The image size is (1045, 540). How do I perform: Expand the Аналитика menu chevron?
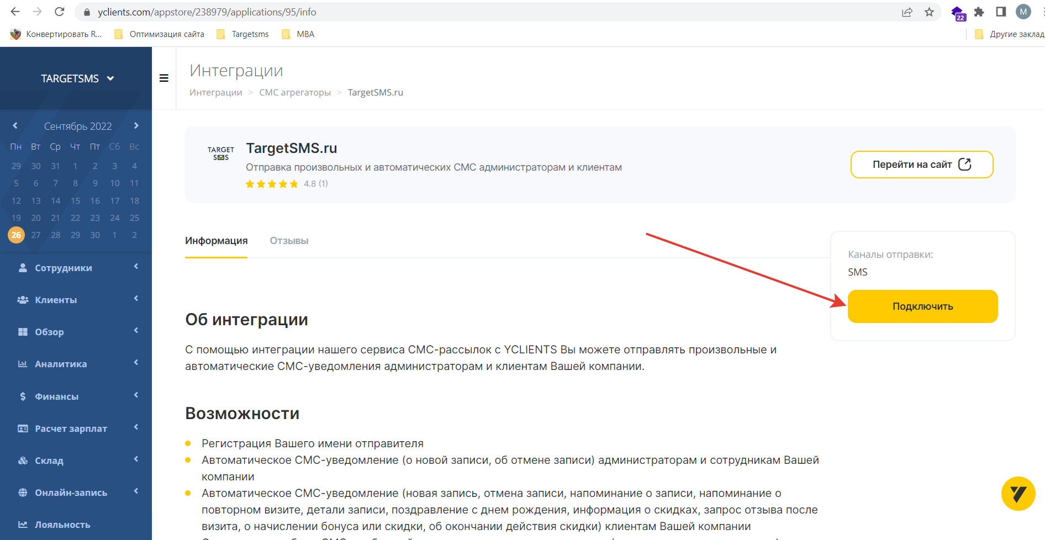pos(136,363)
